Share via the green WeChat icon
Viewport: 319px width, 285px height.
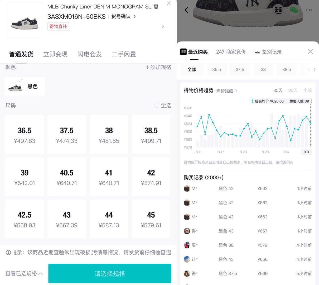[294, 10]
